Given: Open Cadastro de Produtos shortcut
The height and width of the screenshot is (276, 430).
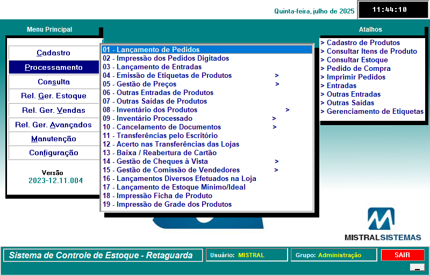Looking at the screenshot, I should click(x=363, y=43).
